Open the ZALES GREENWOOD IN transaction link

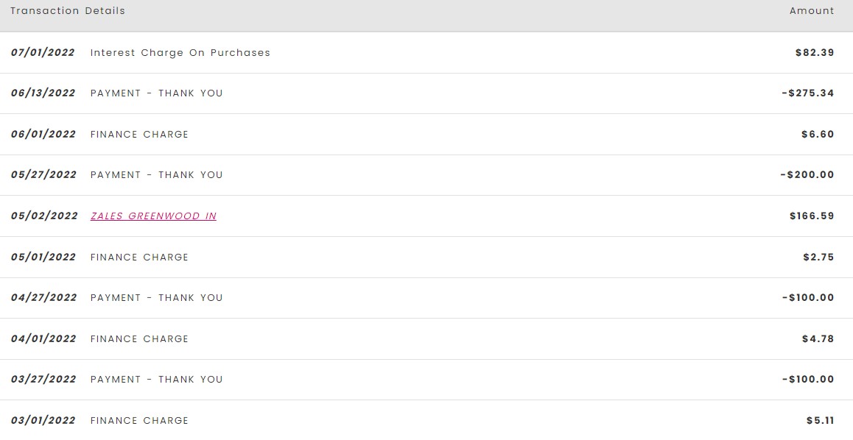153,216
